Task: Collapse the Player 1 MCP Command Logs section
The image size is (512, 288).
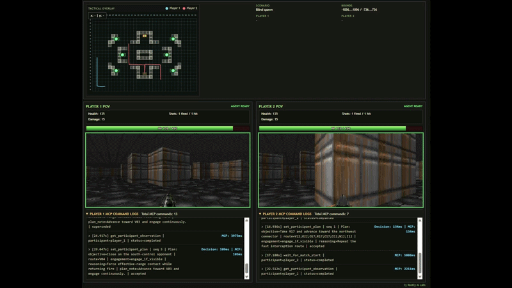Action: point(87,214)
